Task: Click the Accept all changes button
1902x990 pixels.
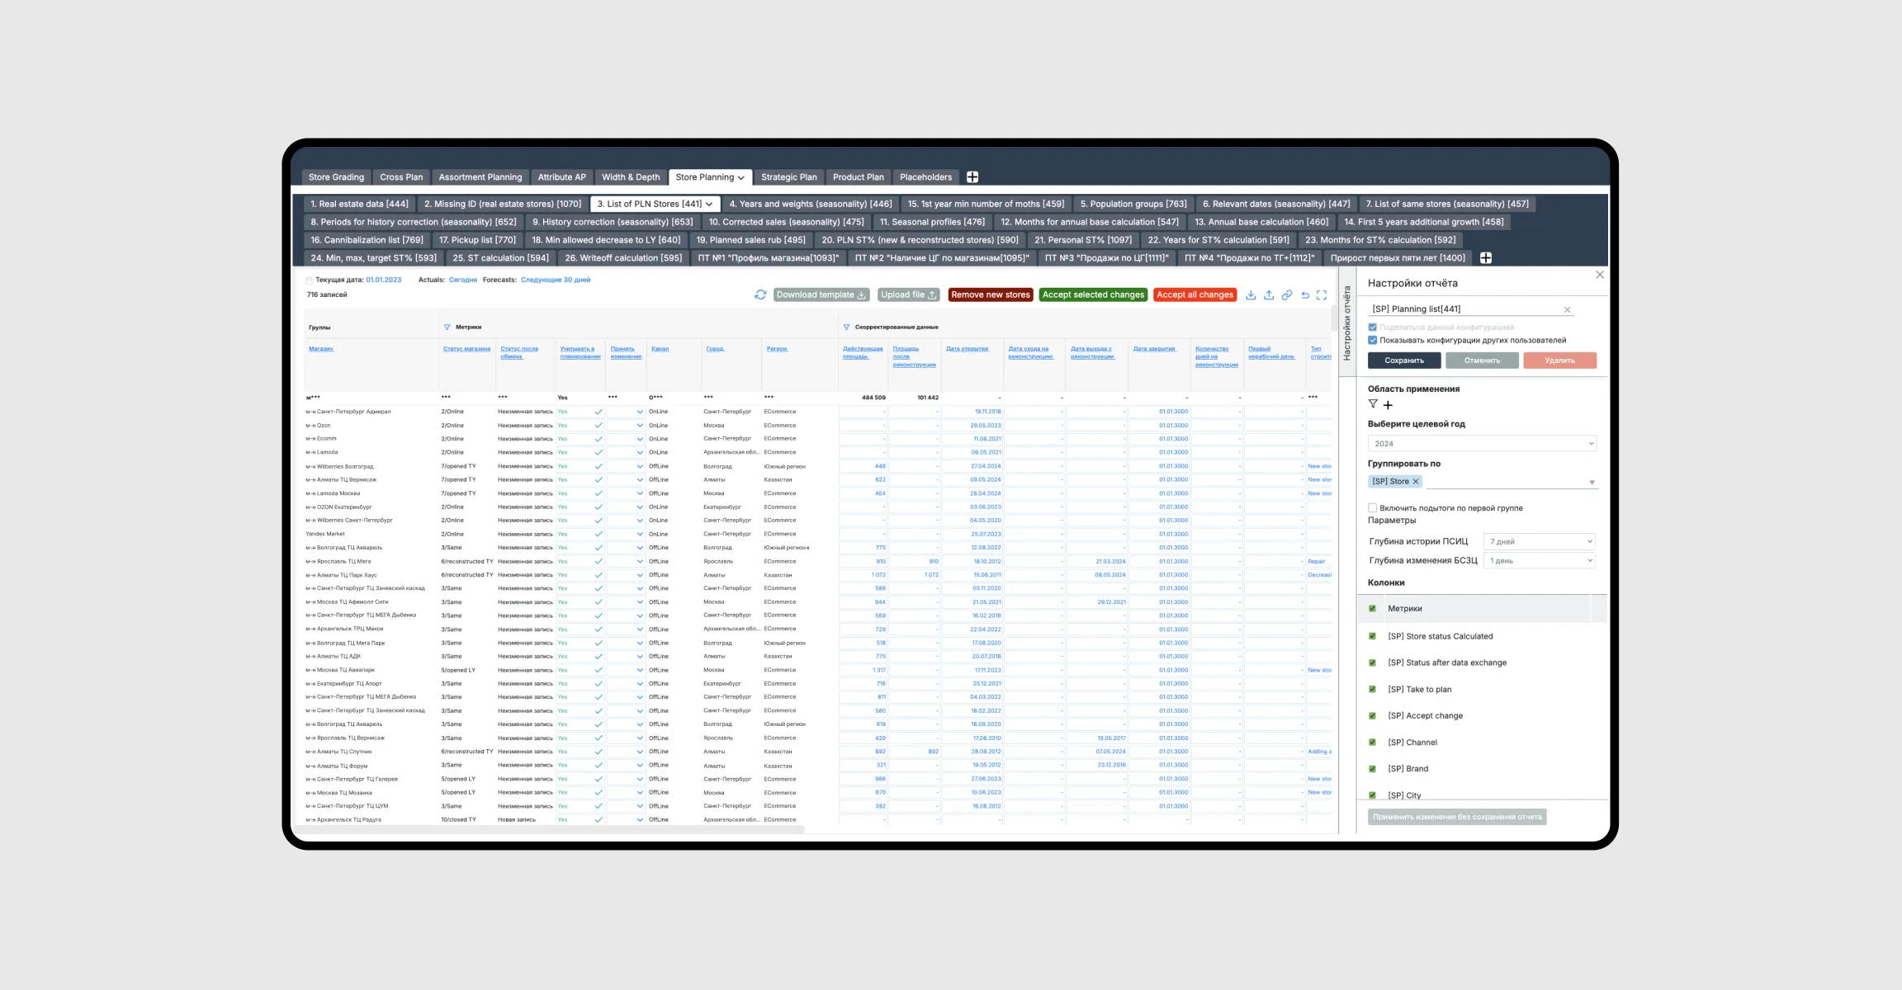Action: click(1195, 295)
